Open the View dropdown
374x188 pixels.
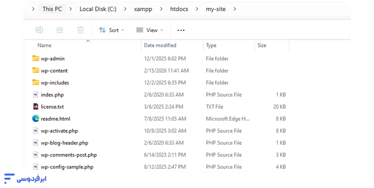149,30
